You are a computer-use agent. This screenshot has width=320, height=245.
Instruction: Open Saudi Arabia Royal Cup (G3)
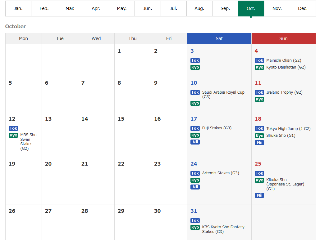[223, 95]
